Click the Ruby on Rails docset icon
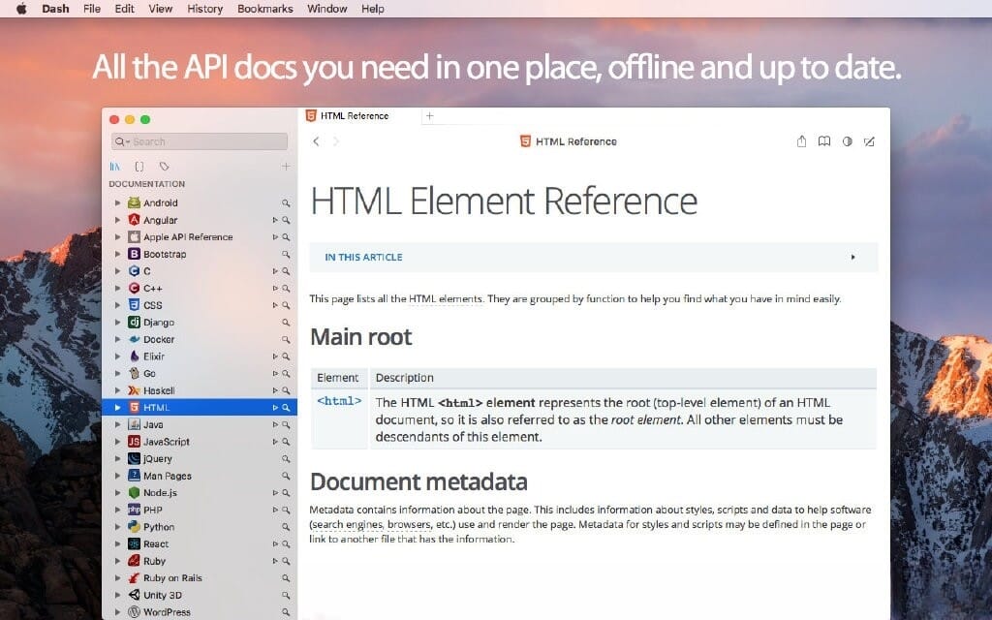This screenshot has width=992, height=620. 134,577
